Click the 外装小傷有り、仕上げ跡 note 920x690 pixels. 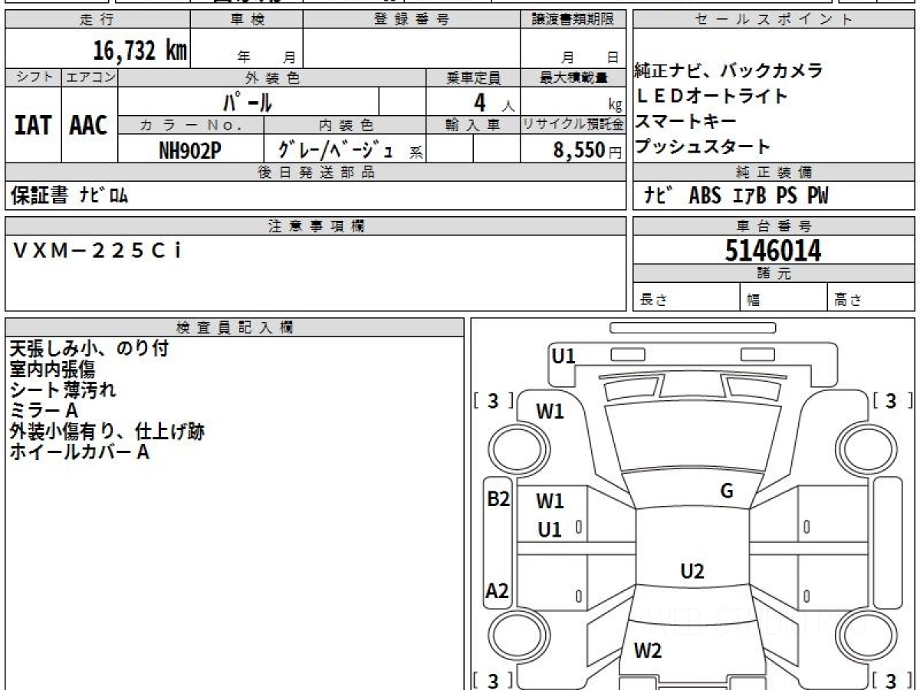coord(107,432)
